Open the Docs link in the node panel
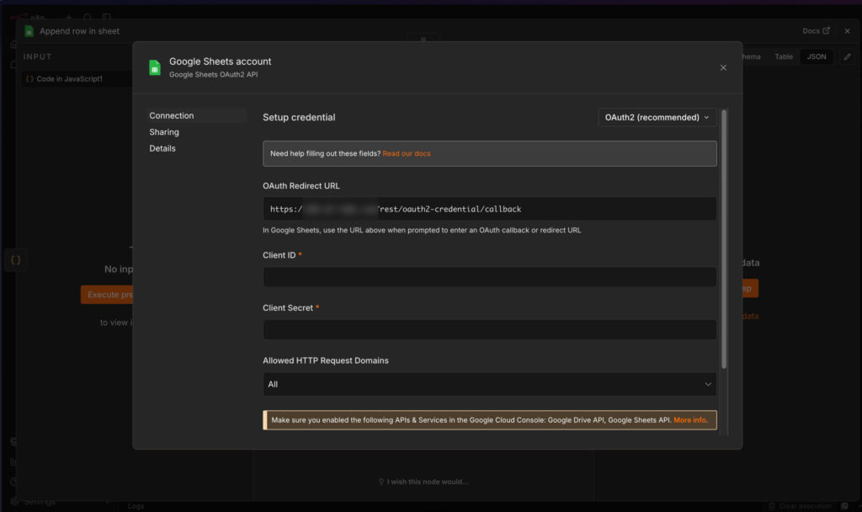Viewport: 862px width, 512px height. [816, 31]
